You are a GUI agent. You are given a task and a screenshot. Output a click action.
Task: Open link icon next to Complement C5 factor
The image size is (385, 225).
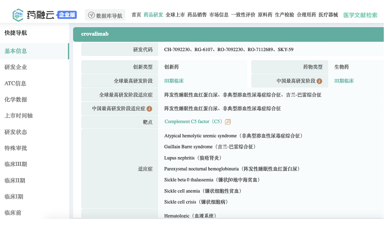point(228,122)
